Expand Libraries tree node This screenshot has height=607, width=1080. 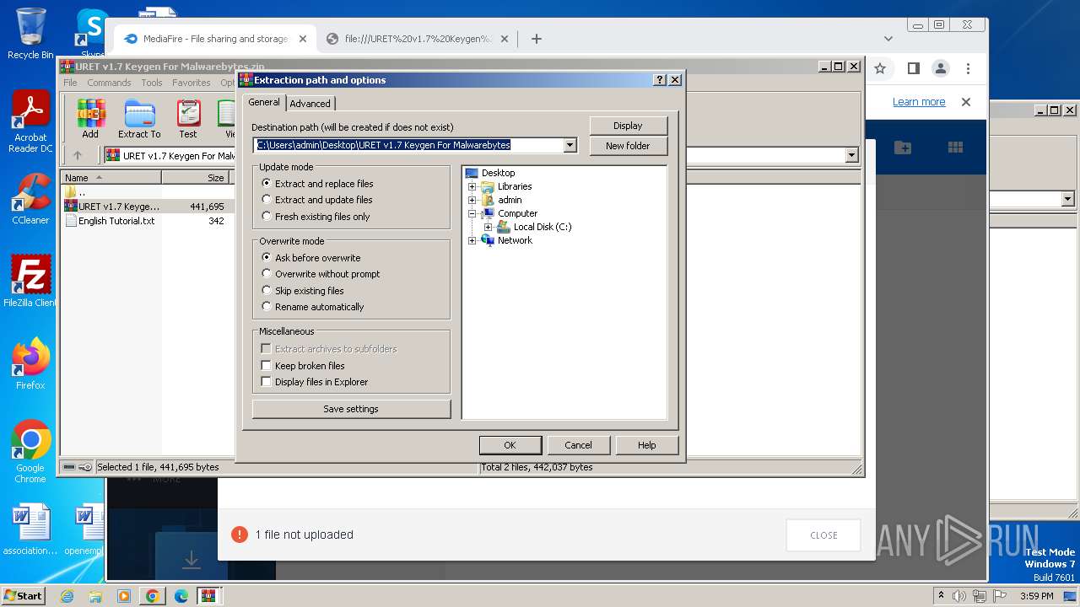click(x=472, y=186)
